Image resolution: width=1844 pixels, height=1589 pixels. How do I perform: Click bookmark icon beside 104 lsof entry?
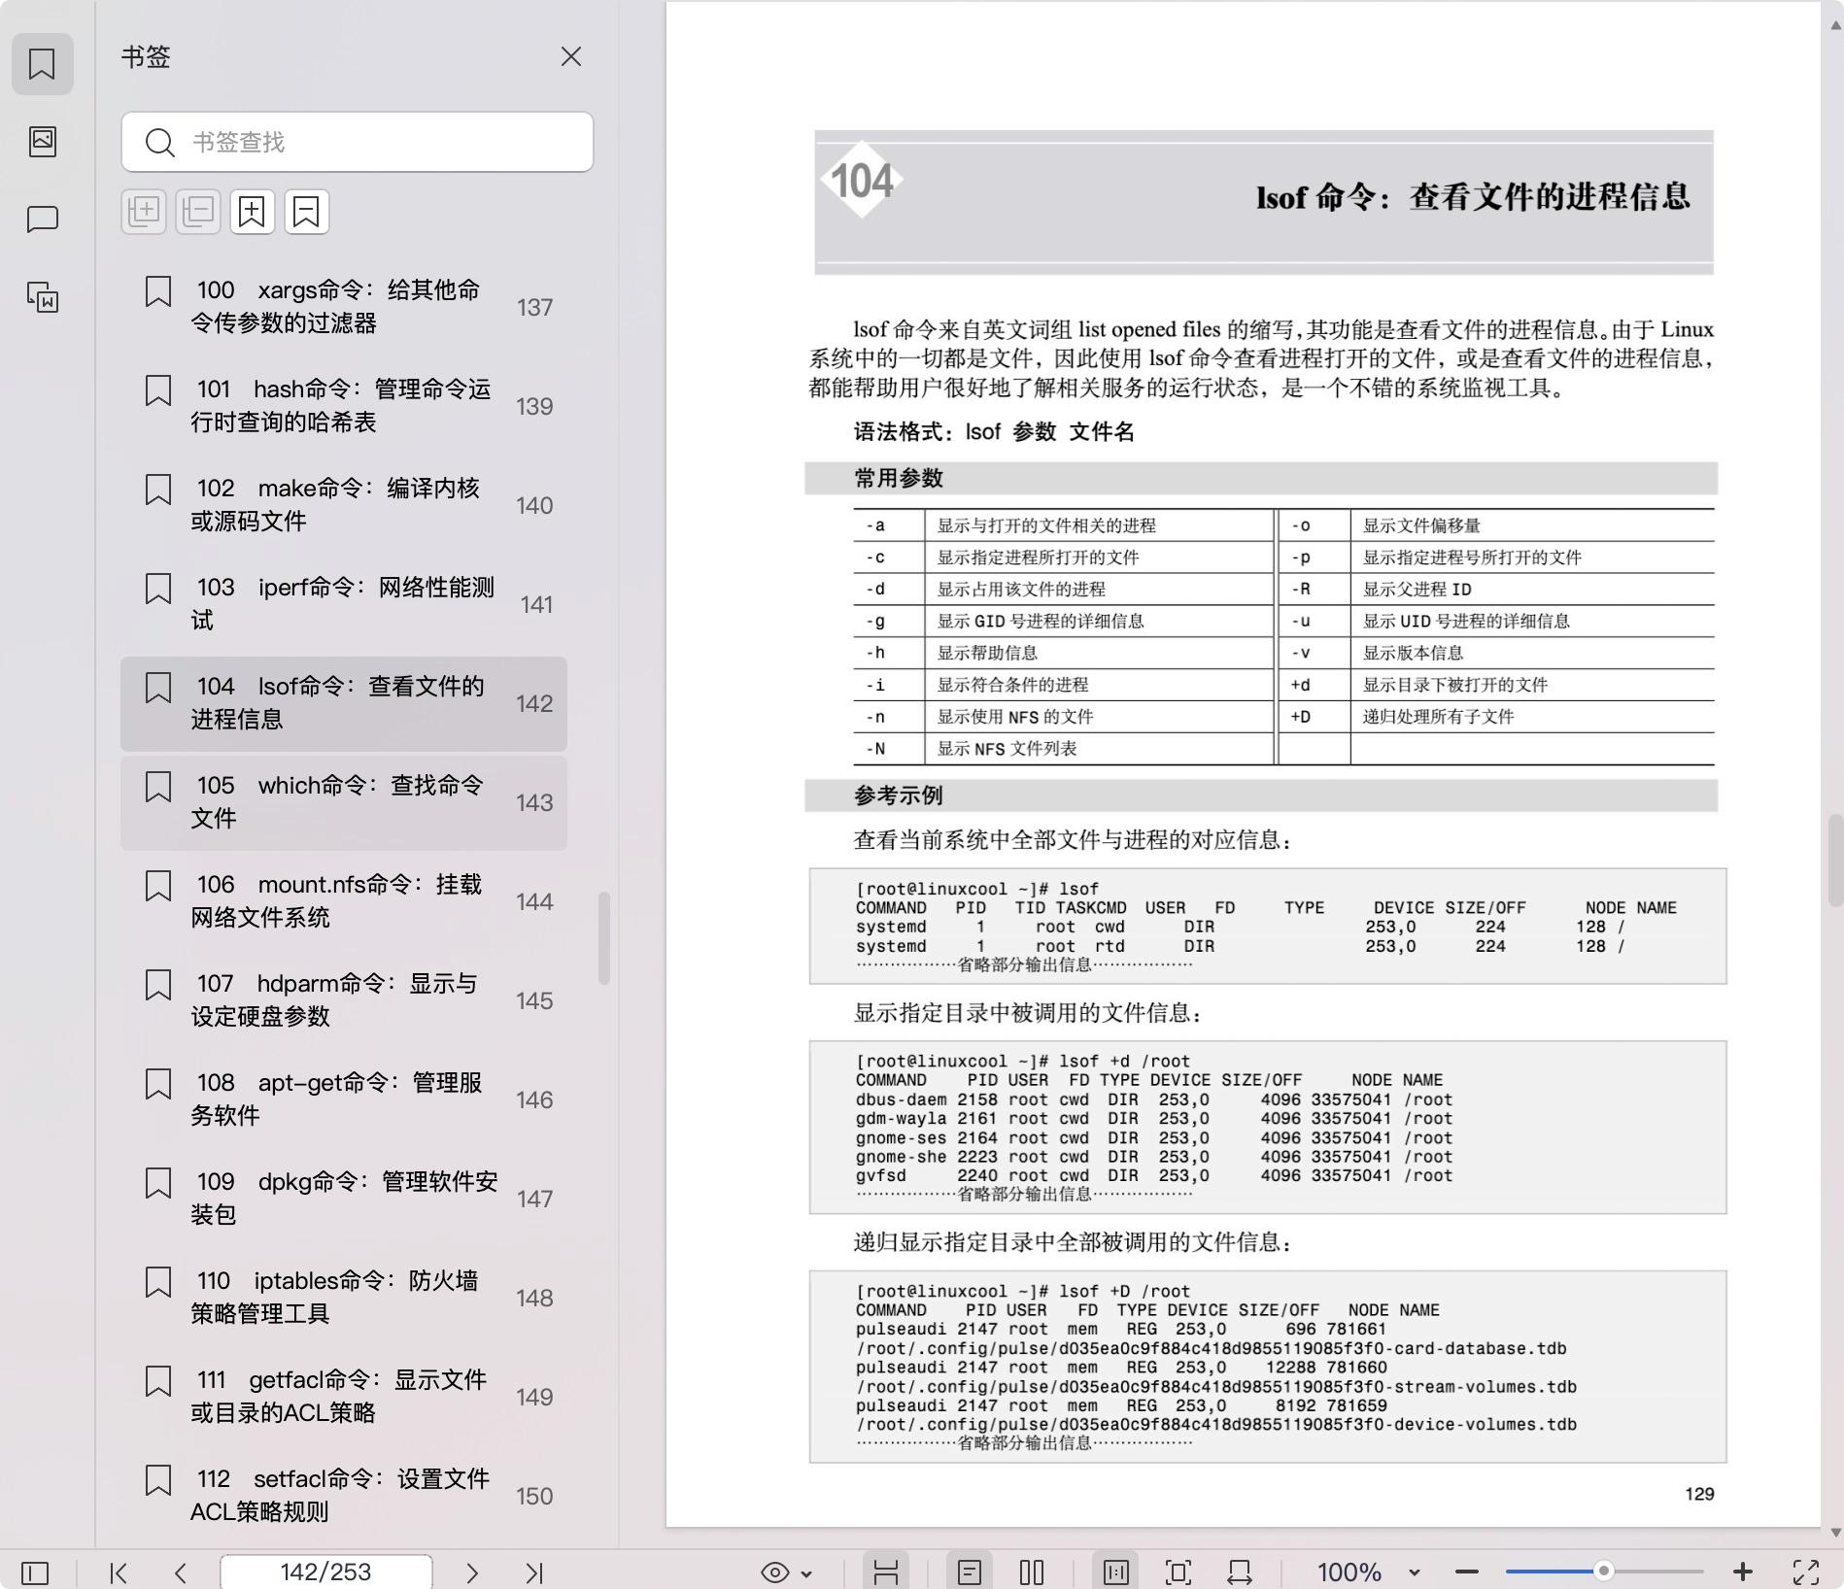[158, 688]
